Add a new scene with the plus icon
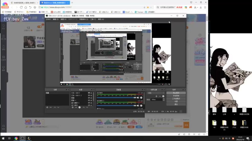The width and height of the screenshot is (252, 141). [47, 107]
